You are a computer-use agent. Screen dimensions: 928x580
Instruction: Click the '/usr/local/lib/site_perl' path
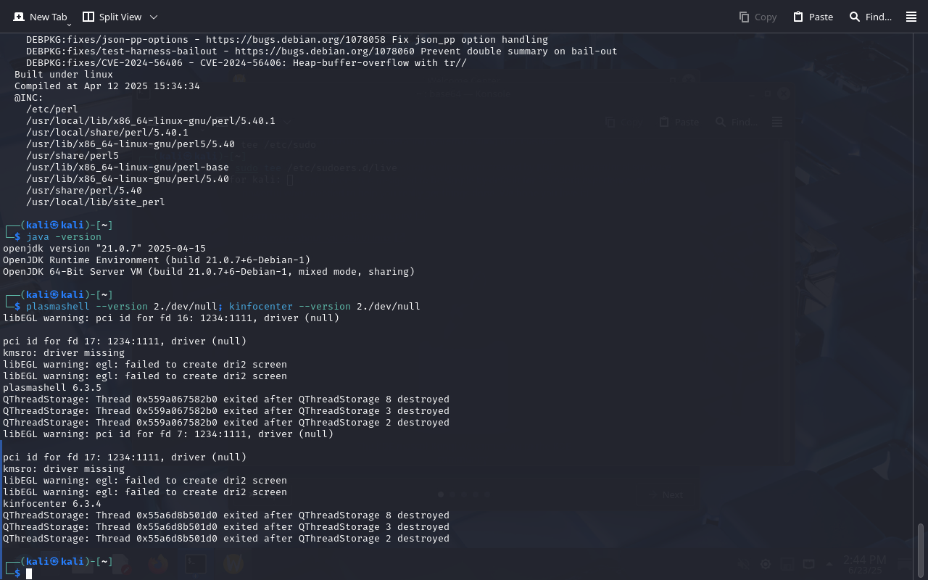(x=96, y=202)
